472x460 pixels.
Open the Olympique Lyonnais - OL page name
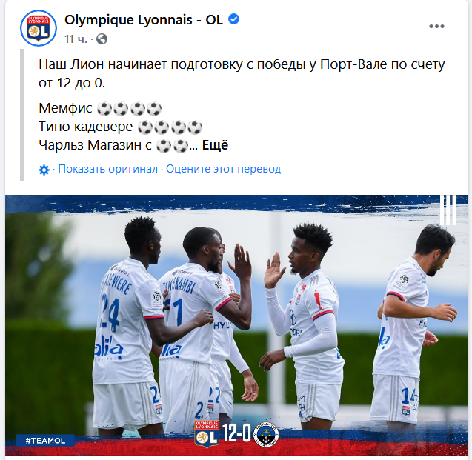pyautogui.click(x=144, y=20)
